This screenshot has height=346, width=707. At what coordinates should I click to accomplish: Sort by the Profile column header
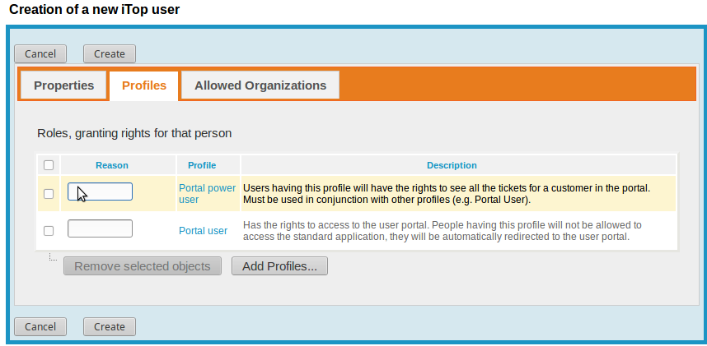point(202,165)
